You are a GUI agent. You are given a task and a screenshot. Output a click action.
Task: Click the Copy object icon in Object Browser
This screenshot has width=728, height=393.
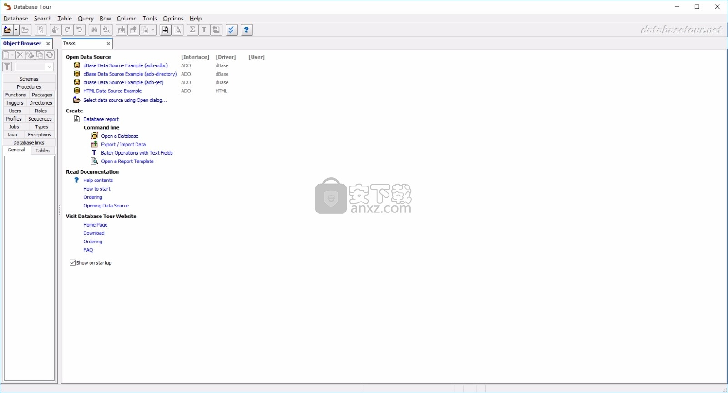[40, 55]
